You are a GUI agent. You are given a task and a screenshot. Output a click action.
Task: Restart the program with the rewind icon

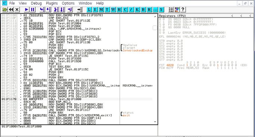point(11,10)
